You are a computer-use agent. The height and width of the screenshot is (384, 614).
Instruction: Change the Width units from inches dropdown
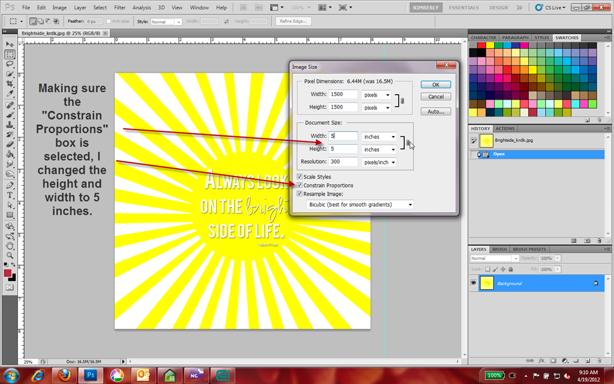pyautogui.click(x=379, y=136)
